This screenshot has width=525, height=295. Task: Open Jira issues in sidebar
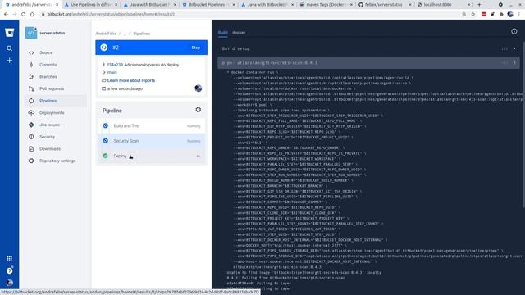49,125
